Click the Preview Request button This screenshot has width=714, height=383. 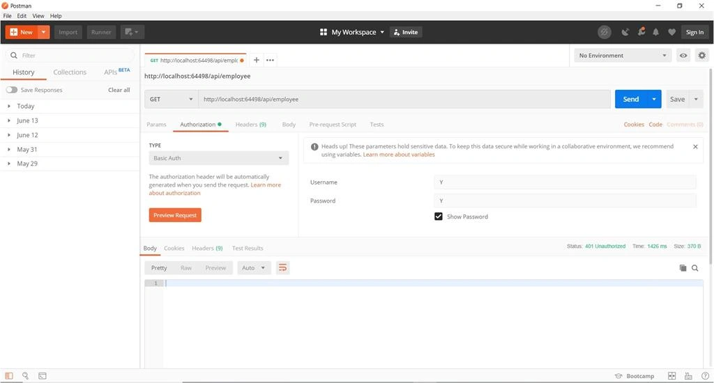tap(175, 215)
